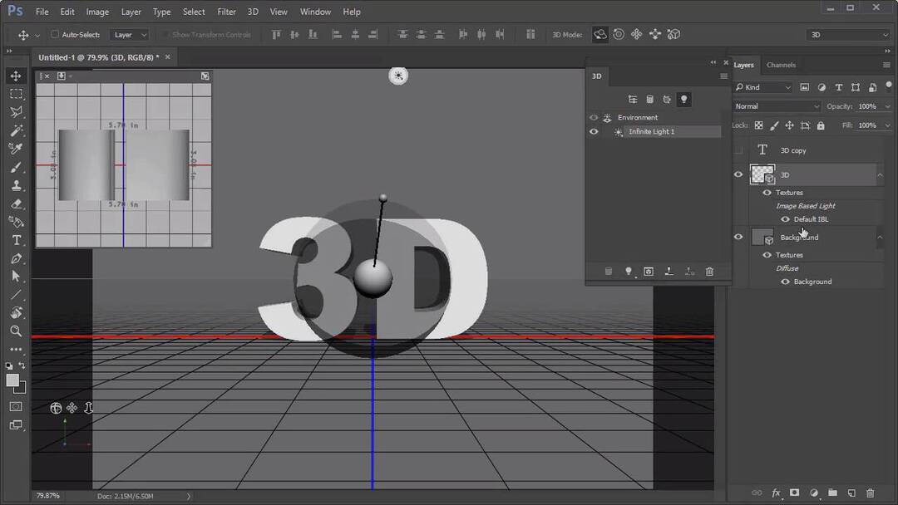Add a layer style with fx icon
Viewport: 898px width, 505px height.
[776, 493]
